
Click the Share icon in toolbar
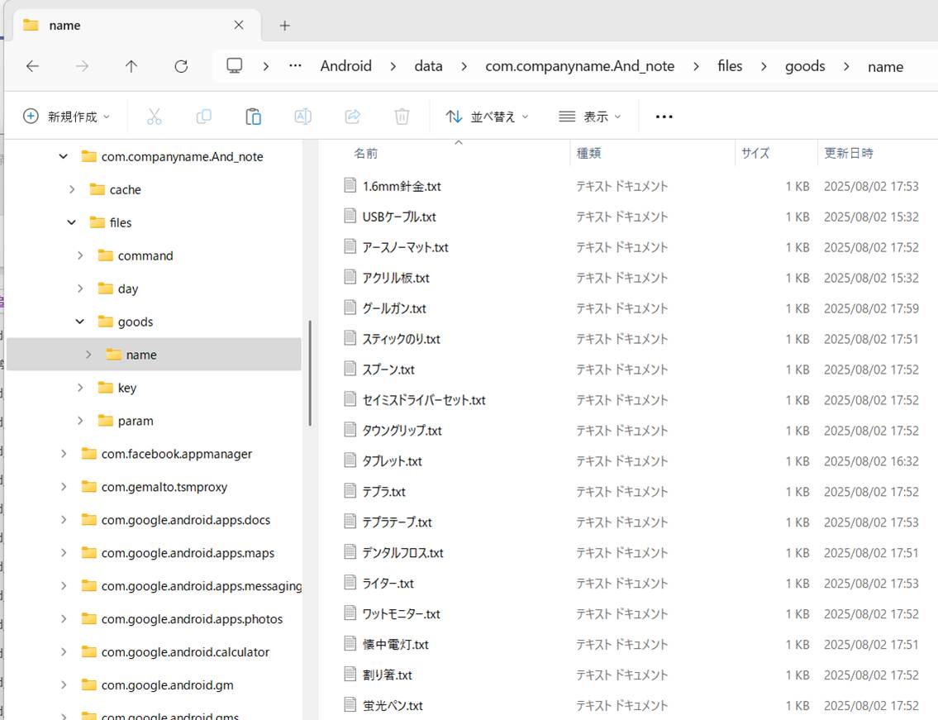pos(352,117)
